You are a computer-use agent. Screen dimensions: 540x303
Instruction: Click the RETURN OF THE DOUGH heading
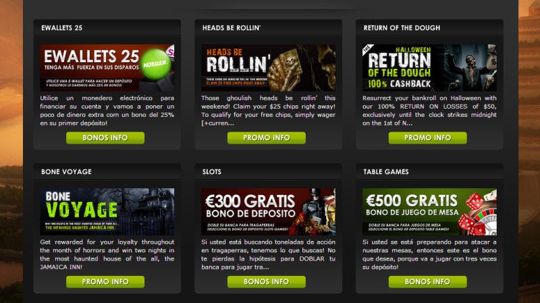[x=402, y=28]
